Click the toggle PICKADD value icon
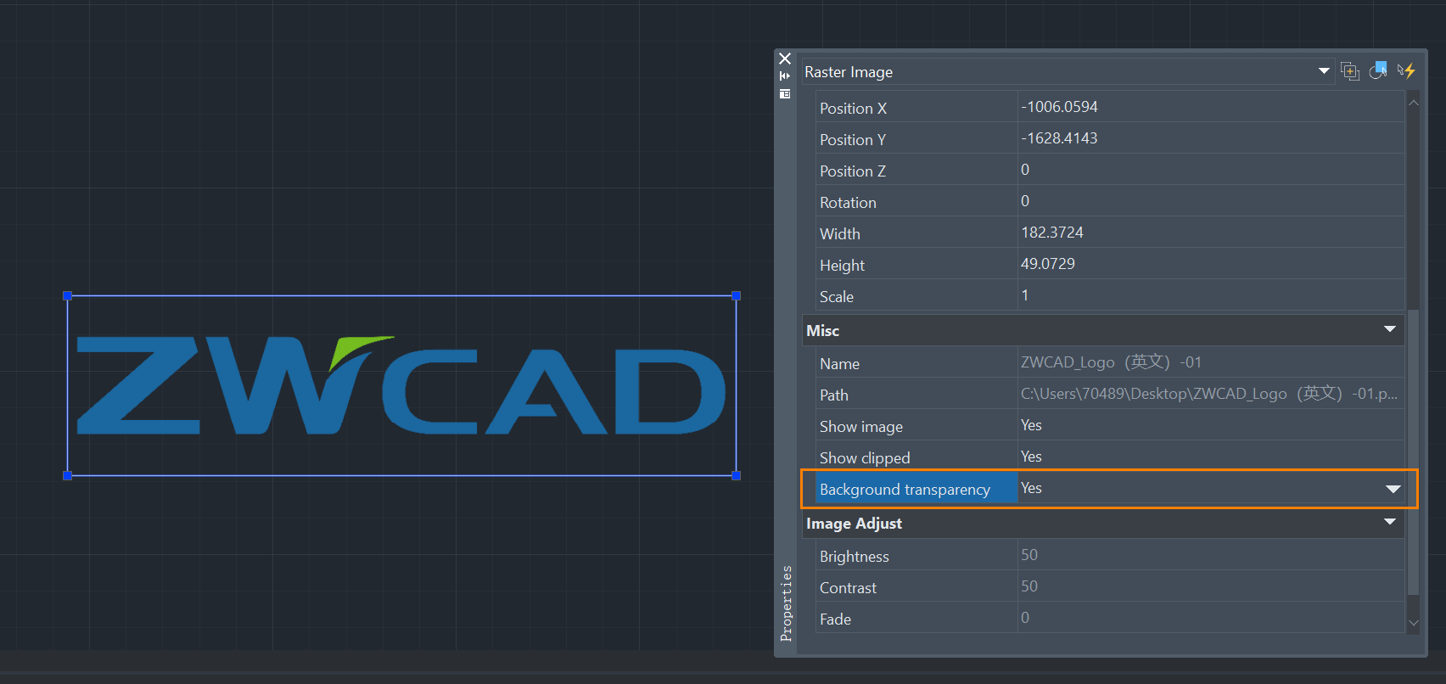Screen dimensions: 1446x684 tap(1350, 71)
